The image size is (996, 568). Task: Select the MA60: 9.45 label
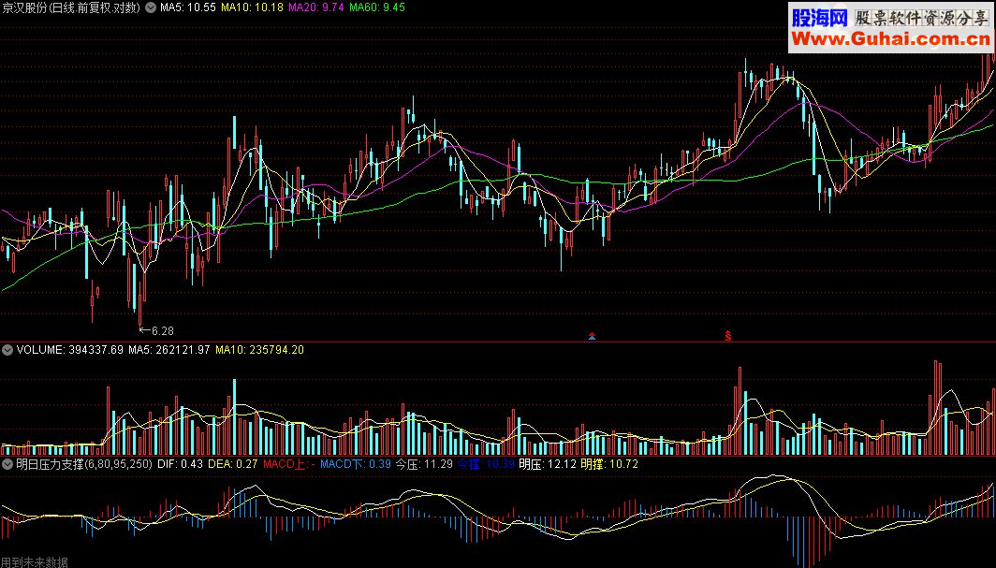pyautogui.click(x=376, y=7)
